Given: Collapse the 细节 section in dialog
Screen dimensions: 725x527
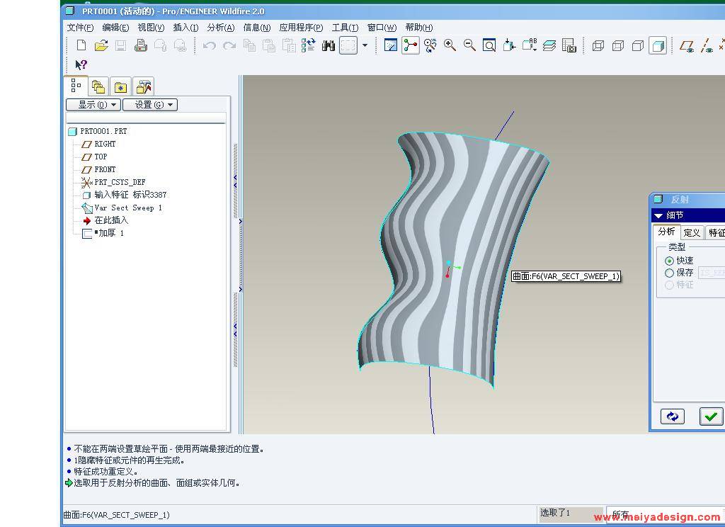Looking at the screenshot, I should (x=659, y=215).
